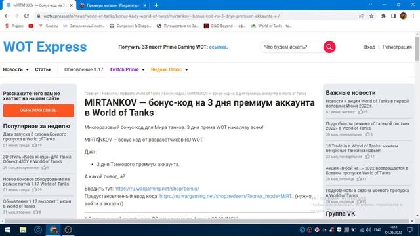The height and width of the screenshot is (236, 420).
Task: Open a new browser tab
Action: tap(156, 5)
